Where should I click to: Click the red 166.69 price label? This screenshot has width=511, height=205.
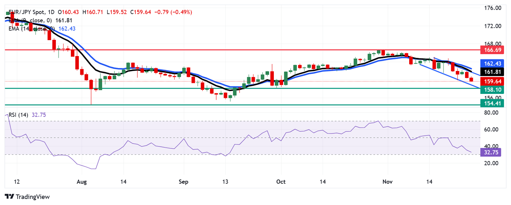pyautogui.click(x=492, y=50)
